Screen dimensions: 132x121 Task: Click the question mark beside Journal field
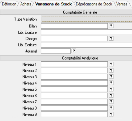click(x=74, y=51)
